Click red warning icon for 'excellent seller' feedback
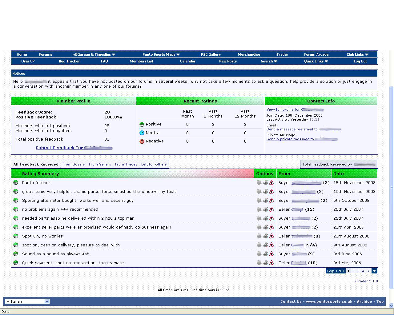 pos(271,227)
